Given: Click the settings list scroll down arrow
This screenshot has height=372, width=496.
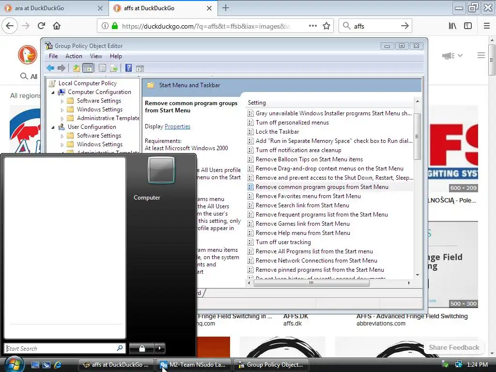Looking at the screenshot, I should [418, 275].
